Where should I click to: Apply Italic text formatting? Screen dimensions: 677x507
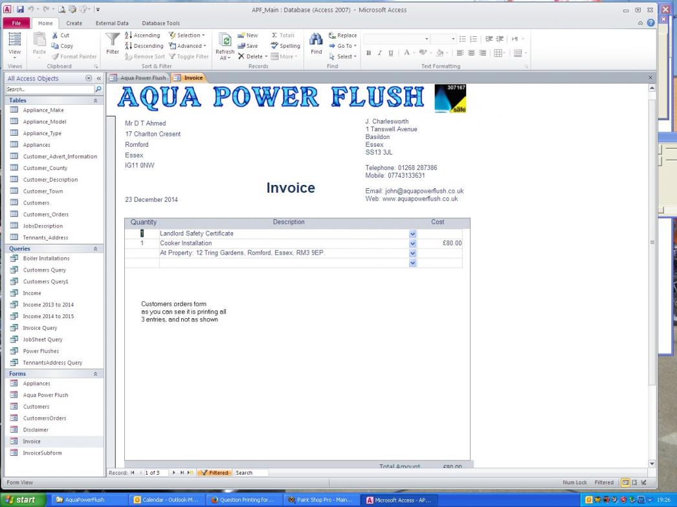pos(379,52)
